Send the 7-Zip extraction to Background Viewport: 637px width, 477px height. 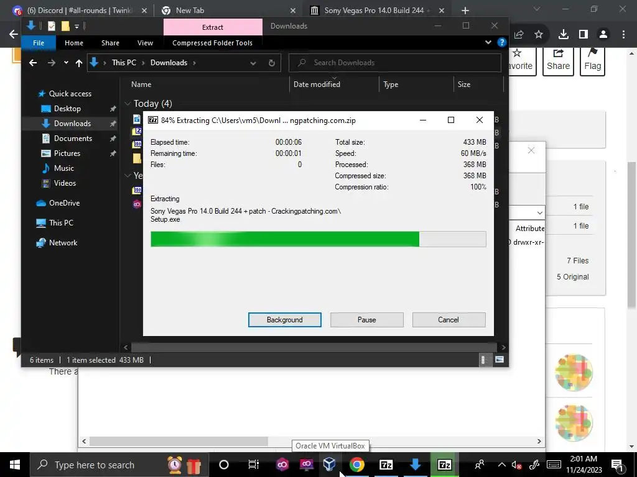(284, 320)
